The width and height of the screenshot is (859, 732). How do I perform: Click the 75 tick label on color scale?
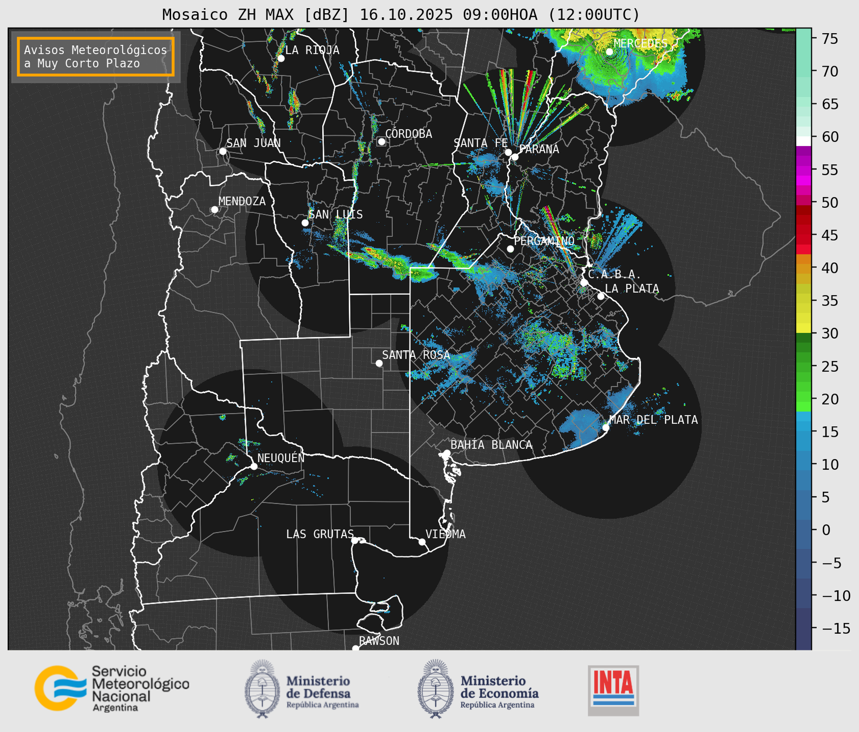point(831,39)
